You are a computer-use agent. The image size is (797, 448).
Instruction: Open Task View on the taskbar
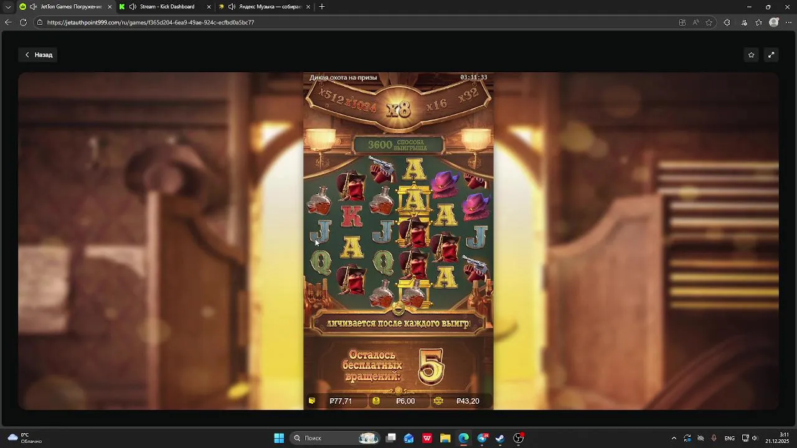391,438
